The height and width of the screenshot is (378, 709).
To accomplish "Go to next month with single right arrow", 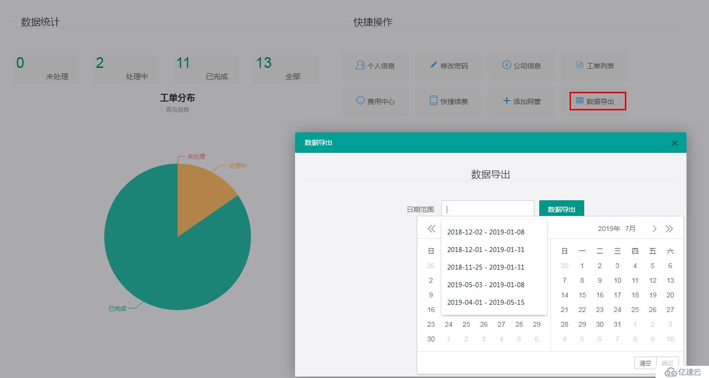I will 655,229.
